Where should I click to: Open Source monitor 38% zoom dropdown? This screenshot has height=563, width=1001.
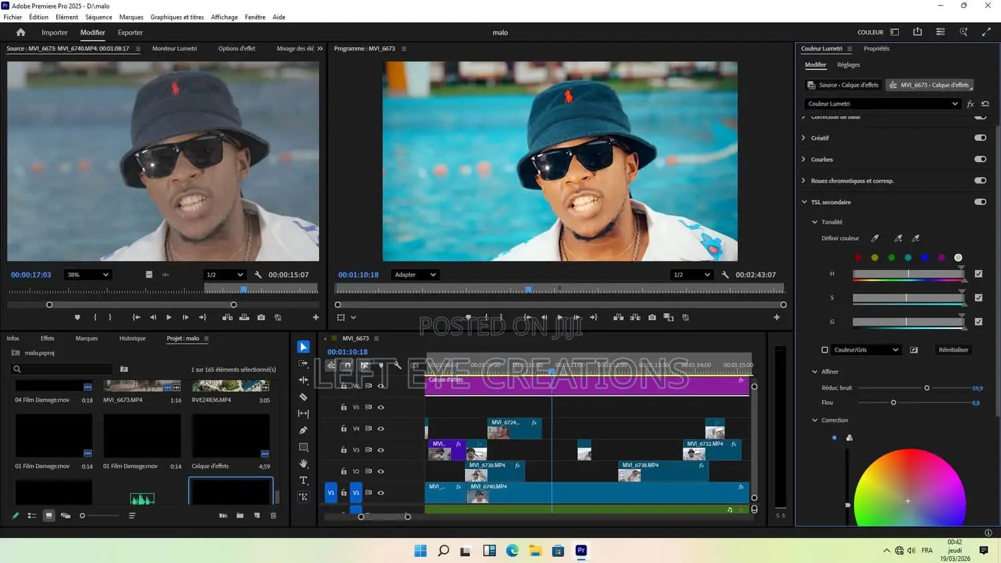click(x=87, y=275)
